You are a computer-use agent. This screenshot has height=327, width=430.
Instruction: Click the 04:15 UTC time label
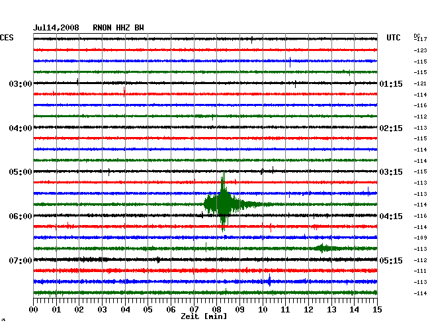[391, 216]
